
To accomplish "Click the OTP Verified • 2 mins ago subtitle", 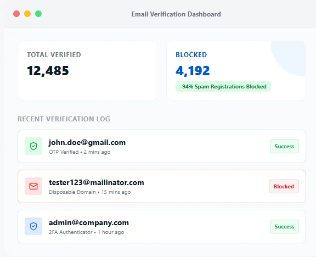I will coord(80,152).
